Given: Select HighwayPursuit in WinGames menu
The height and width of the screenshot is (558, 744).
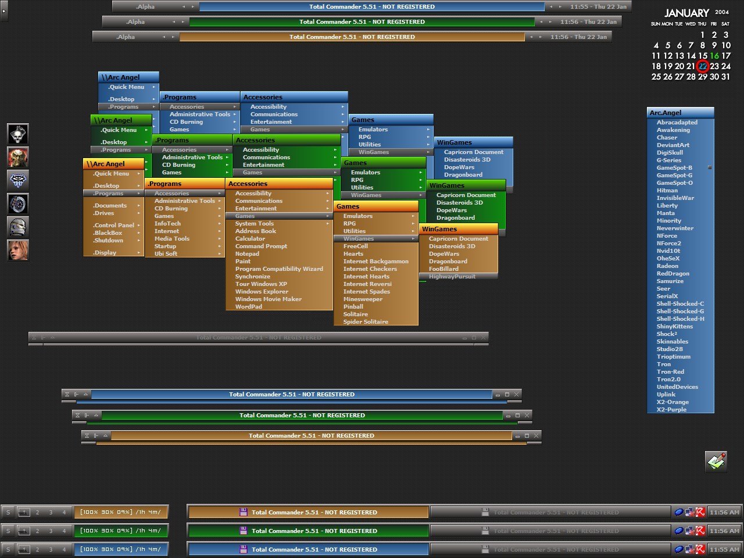Looking at the screenshot, I should (x=459, y=277).
